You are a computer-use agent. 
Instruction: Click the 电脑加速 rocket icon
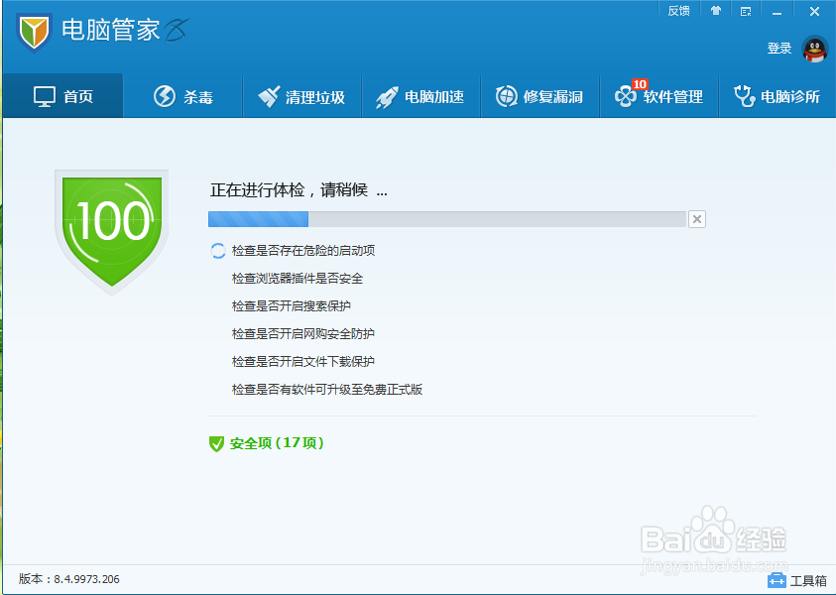[387, 95]
